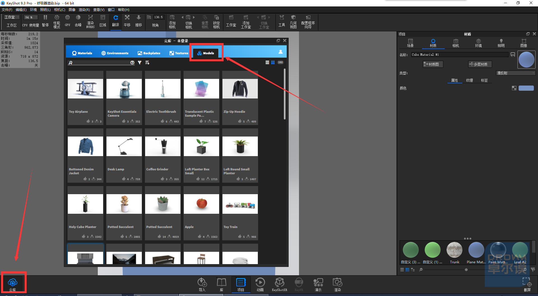
Task: Toggle the 项目 project panel icon
Action: (241, 285)
